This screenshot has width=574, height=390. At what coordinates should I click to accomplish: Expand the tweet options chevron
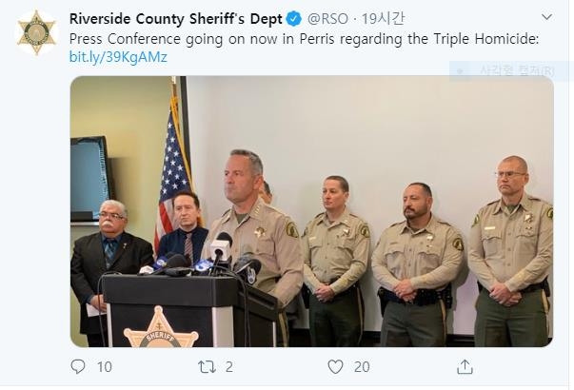click(x=546, y=17)
